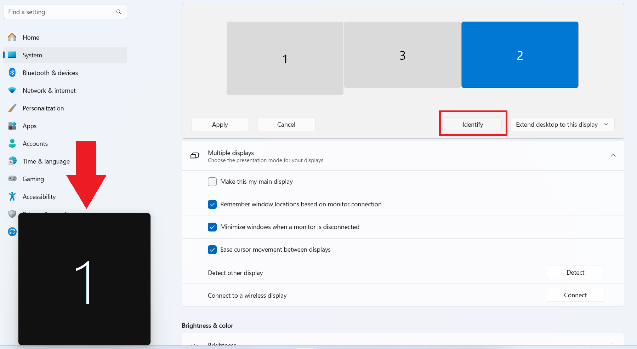Open Network & internet Wi-Fi icon

[12, 90]
